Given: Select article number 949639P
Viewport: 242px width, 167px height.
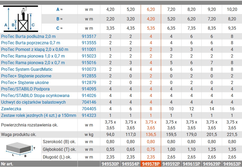Looking at the screenshot, I should coord(211,164).
